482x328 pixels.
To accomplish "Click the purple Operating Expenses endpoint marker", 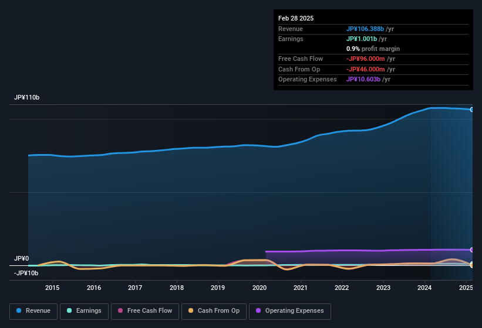I will pyautogui.click(x=471, y=250).
